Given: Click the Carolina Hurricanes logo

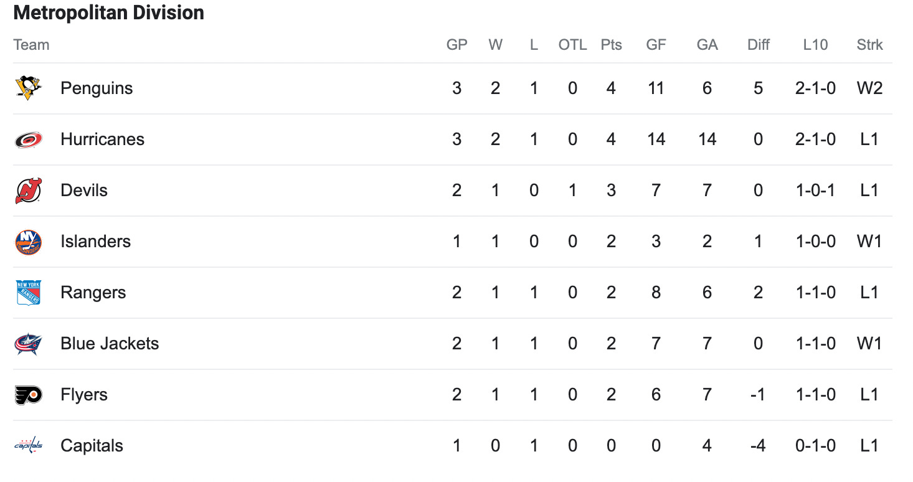Looking at the screenshot, I should (x=28, y=139).
